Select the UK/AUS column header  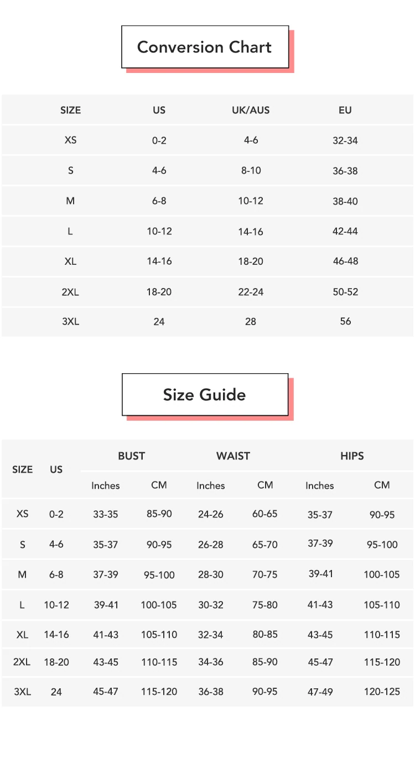click(x=251, y=110)
